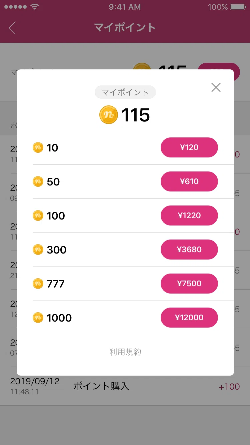This screenshot has height=445, width=250.
Task: Choose the ¥12000 price button
Action: [189, 318]
